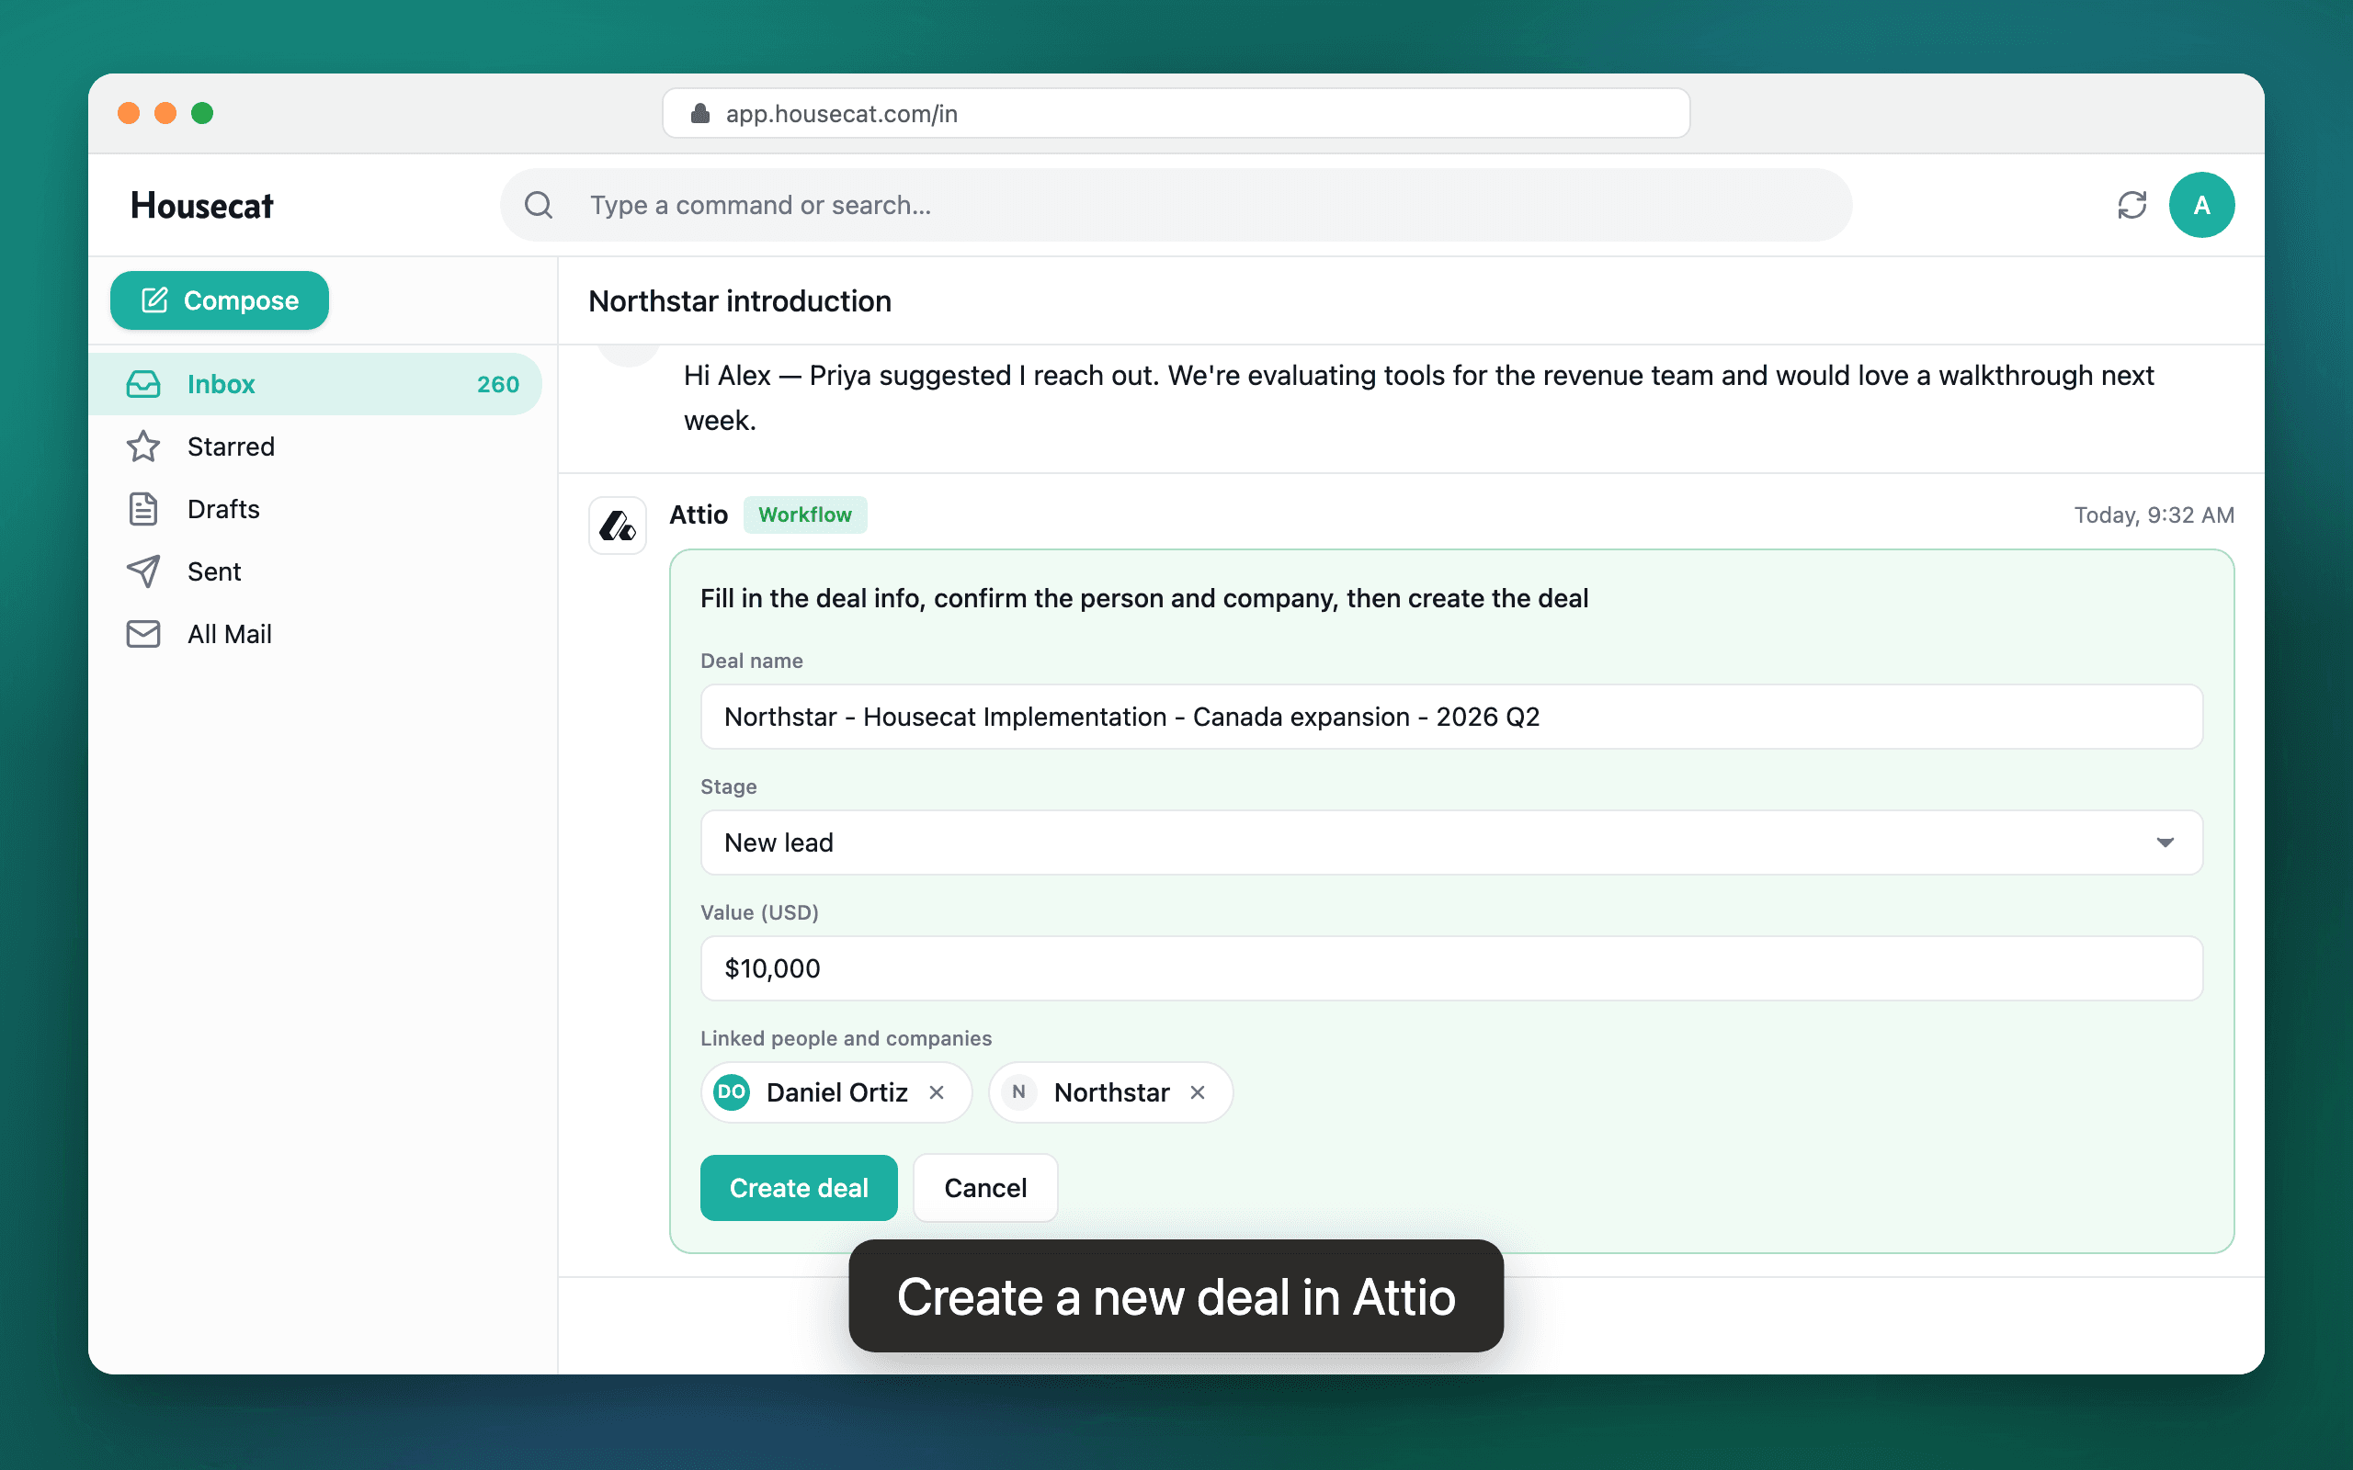Click the Starred star icon

(x=143, y=447)
